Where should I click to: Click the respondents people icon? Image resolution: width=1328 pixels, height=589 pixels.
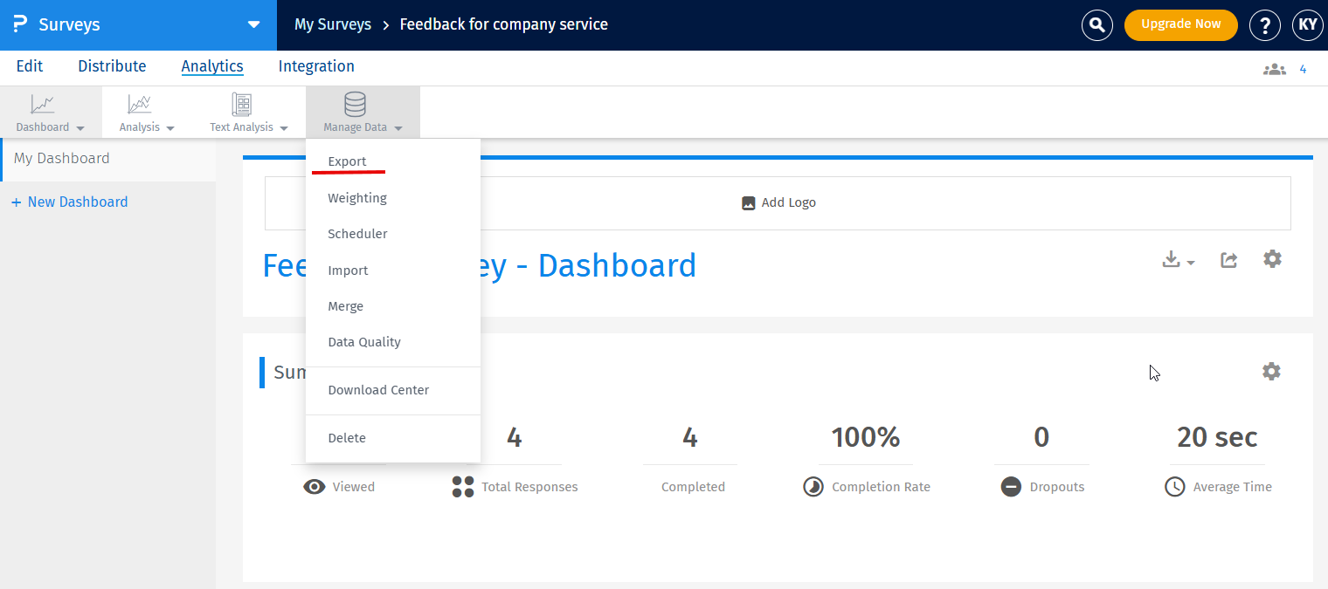[1275, 69]
